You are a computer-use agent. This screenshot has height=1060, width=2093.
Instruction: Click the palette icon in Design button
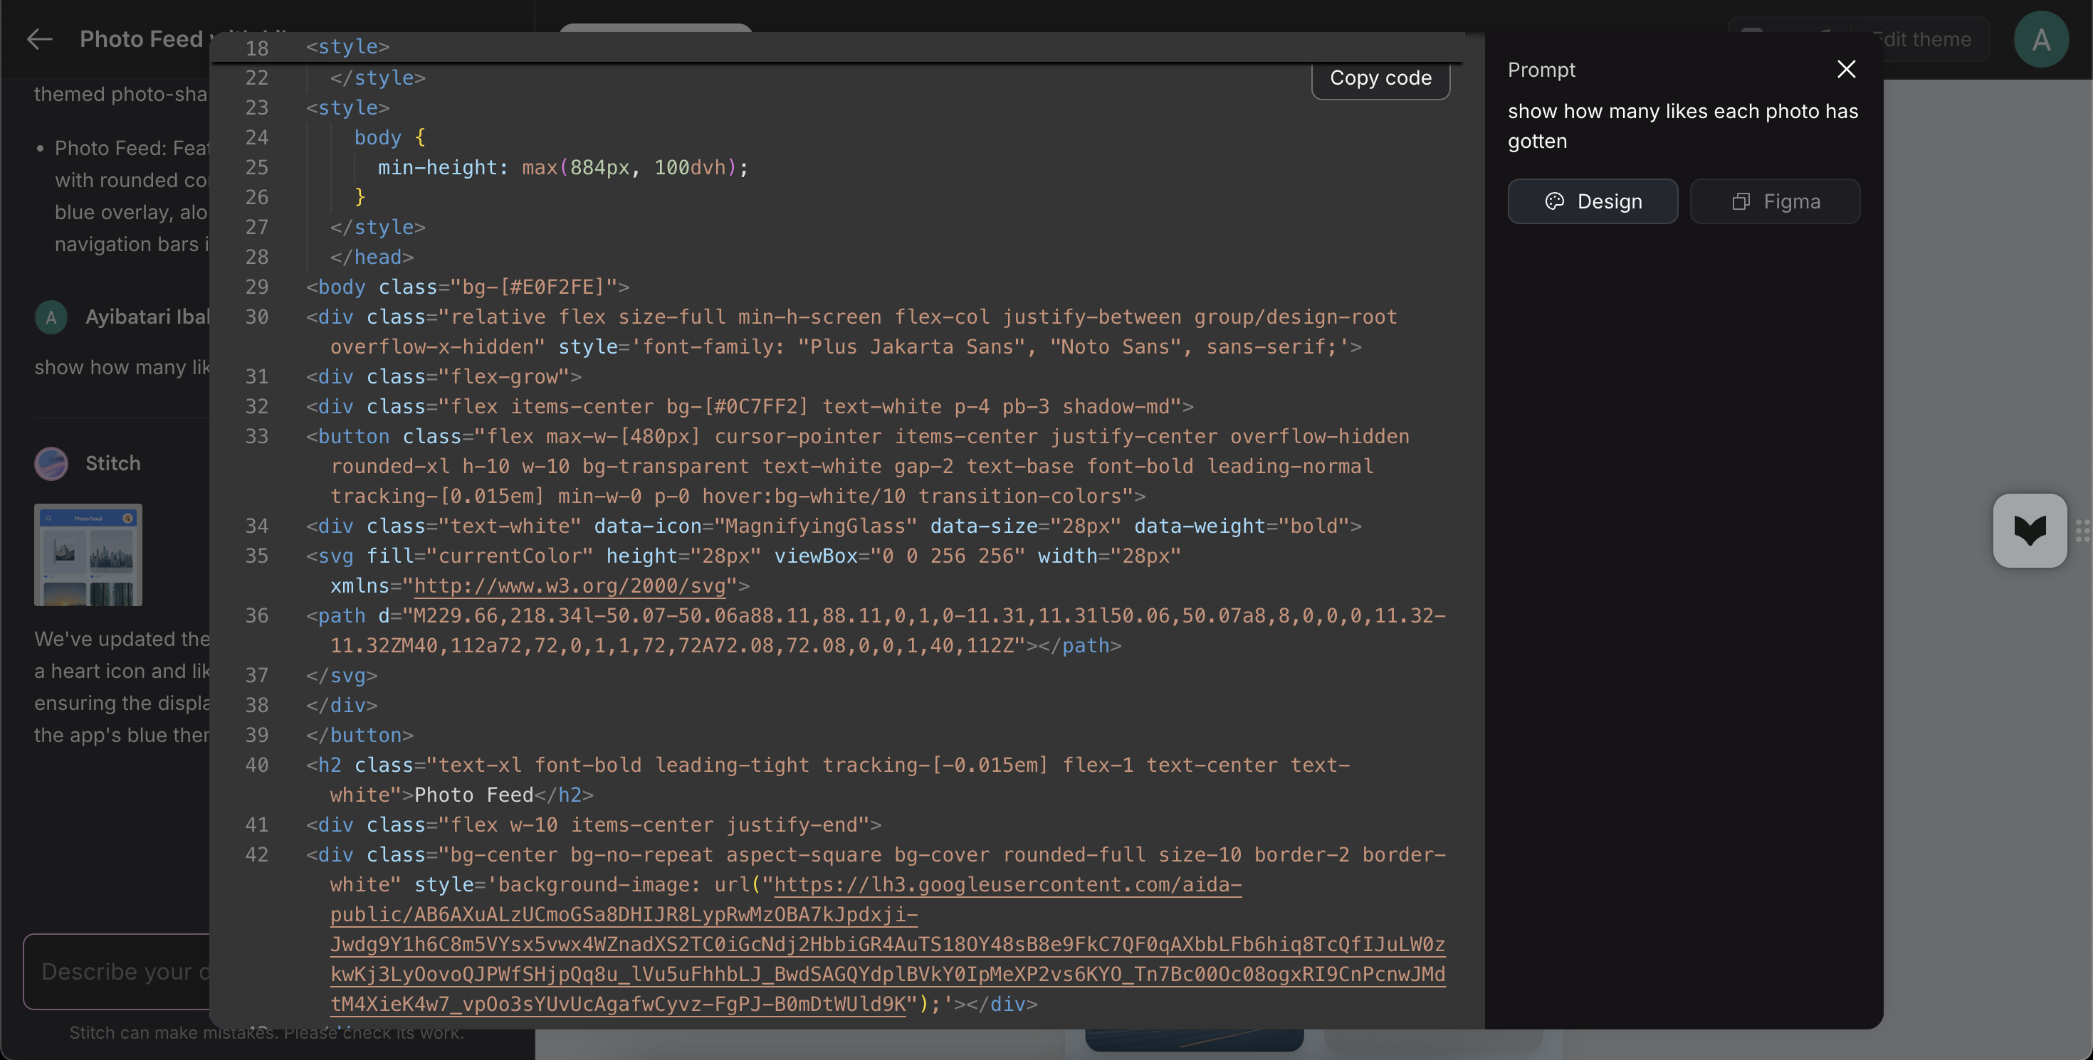click(x=1554, y=201)
